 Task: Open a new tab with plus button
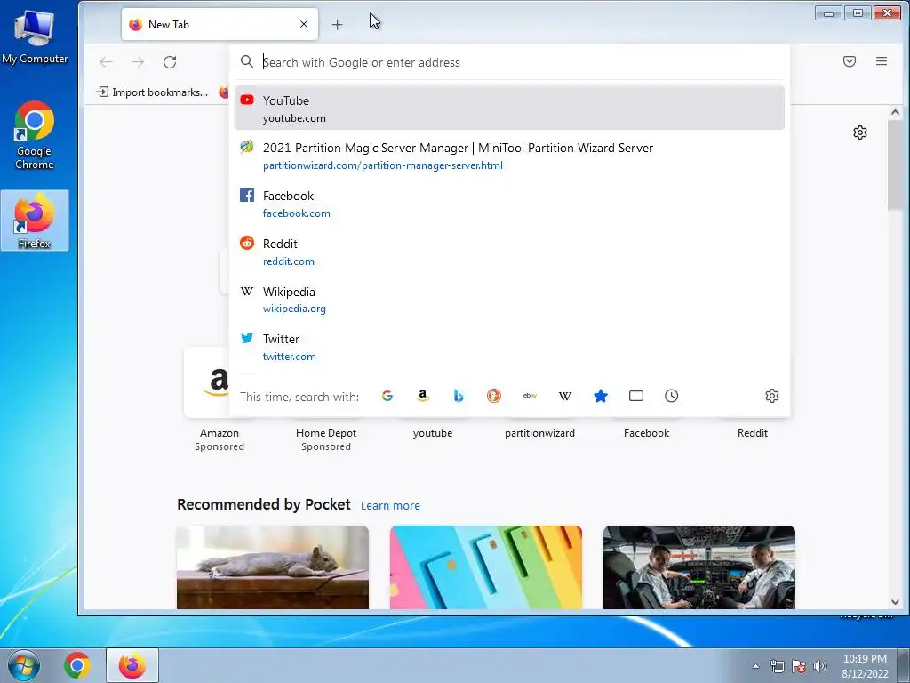[337, 24]
